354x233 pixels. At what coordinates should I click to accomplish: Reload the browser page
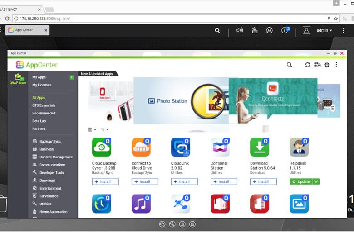[7, 19]
